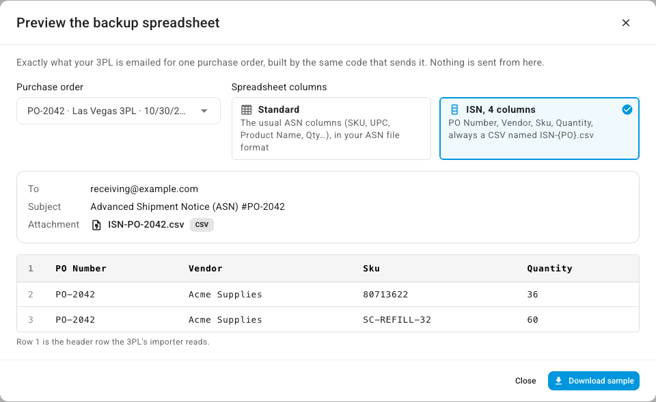Click the Quantity column header
Image resolution: width=656 pixels, height=402 pixels.
click(549, 269)
